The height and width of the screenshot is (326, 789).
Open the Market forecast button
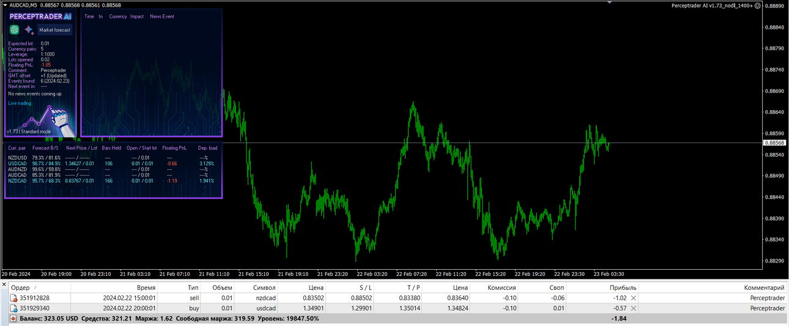point(54,30)
